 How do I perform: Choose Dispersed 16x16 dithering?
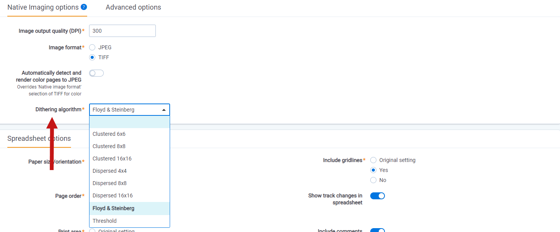tap(130, 195)
